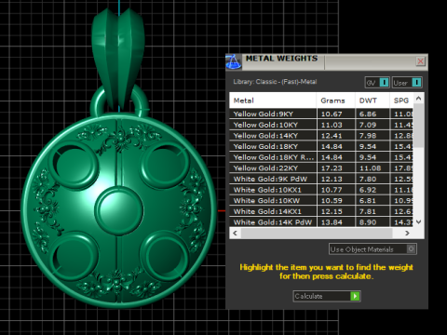The width and height of the screenshot is (447, 335).
Task: Click left arrow of horizontal scrollbar
Action: (235, 233)
